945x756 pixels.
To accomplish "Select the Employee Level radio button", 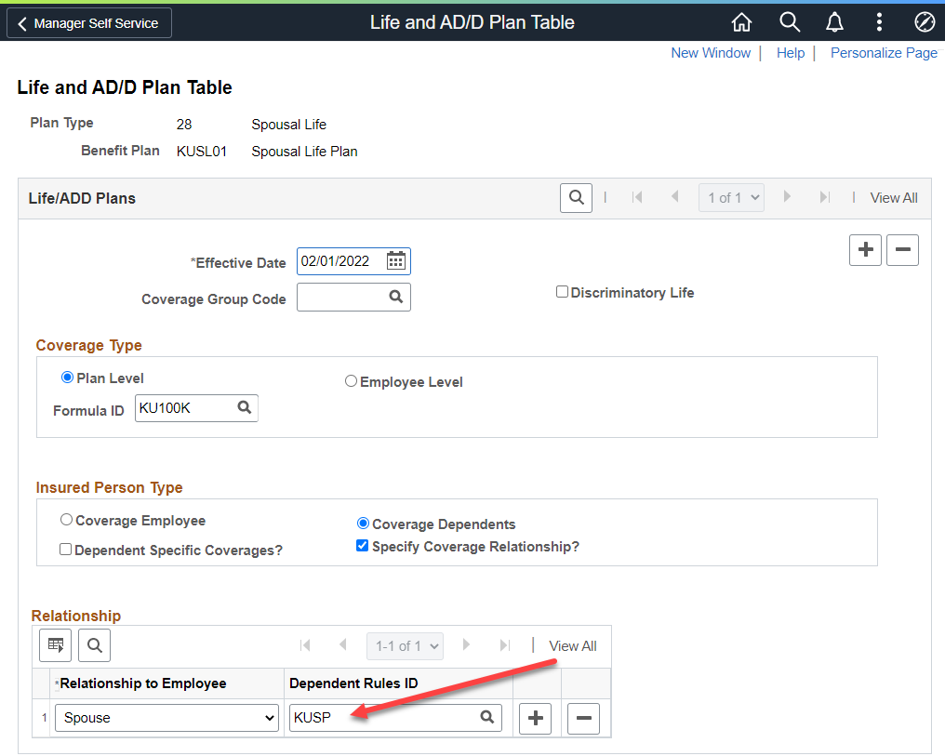I will tap(351, 381).
